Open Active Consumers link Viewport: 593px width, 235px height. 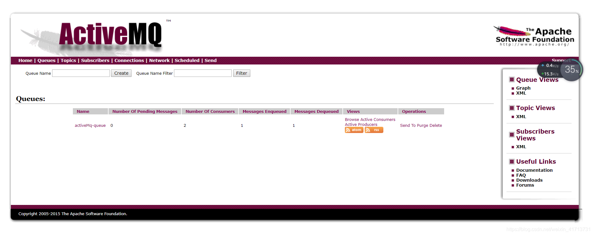click(378, 120)
